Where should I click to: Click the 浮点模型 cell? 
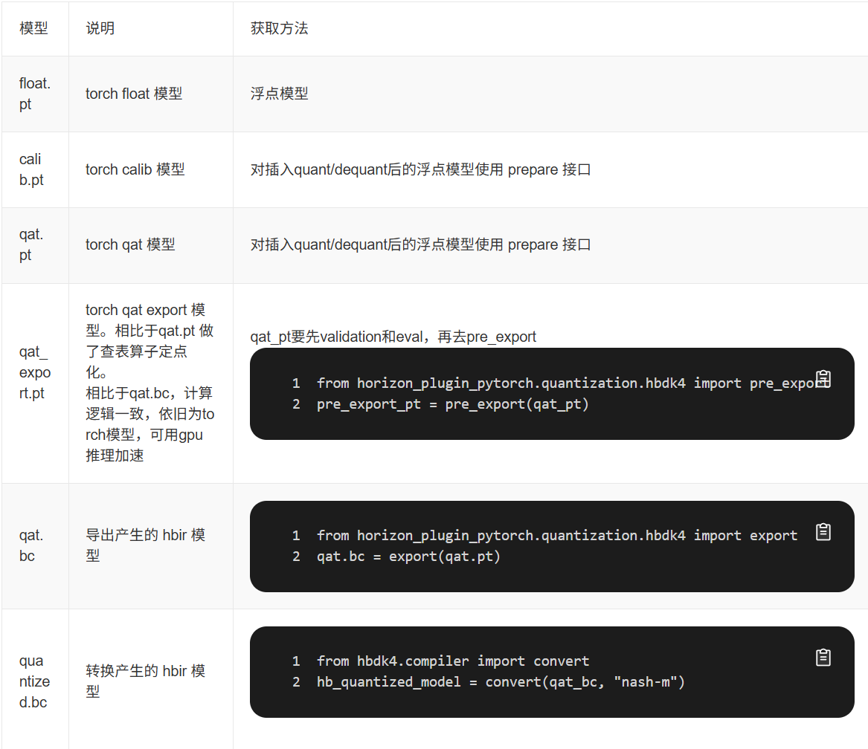[279, 94]
